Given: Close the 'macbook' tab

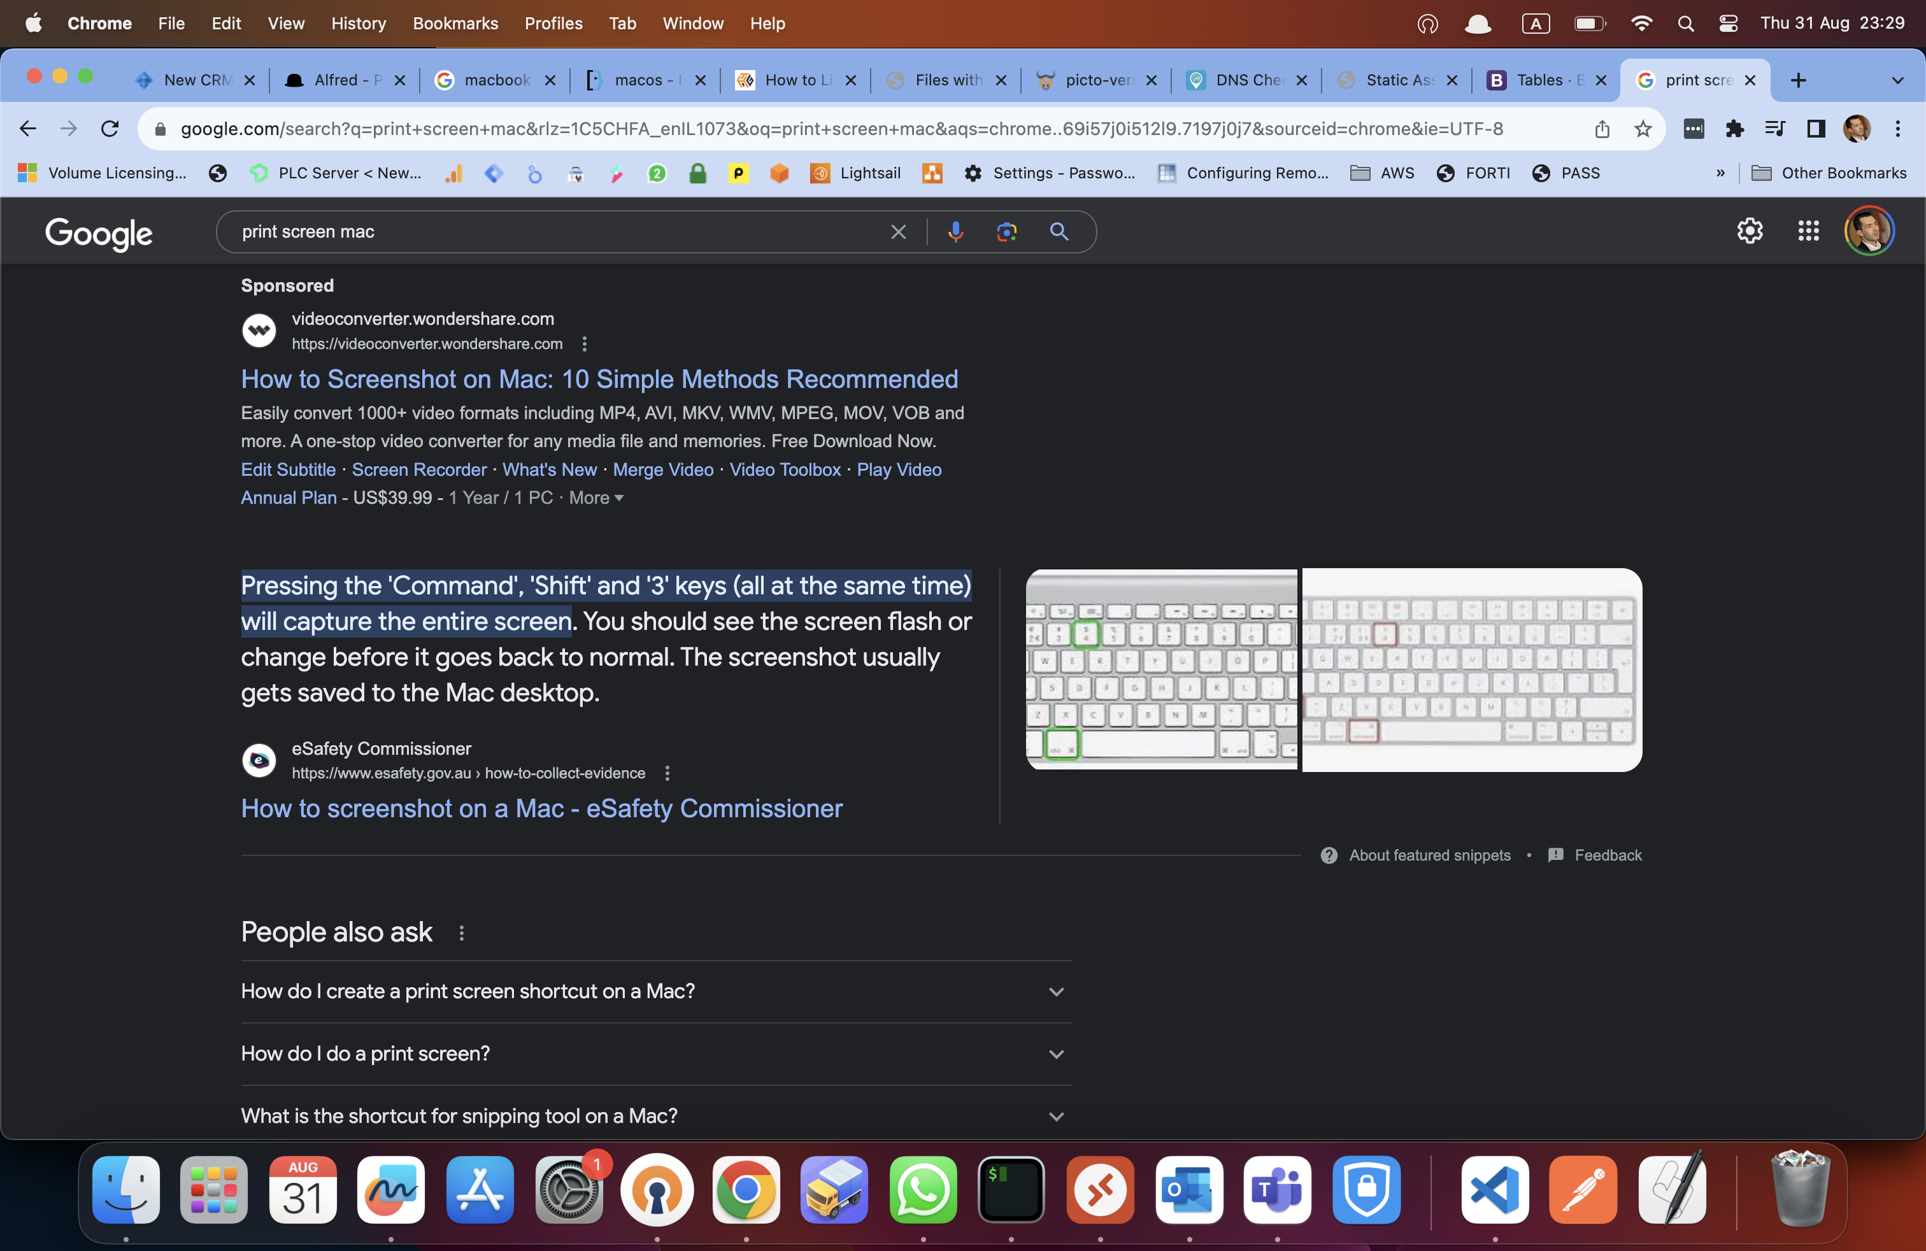Looking at the screenshot, I should click(550, 80).
